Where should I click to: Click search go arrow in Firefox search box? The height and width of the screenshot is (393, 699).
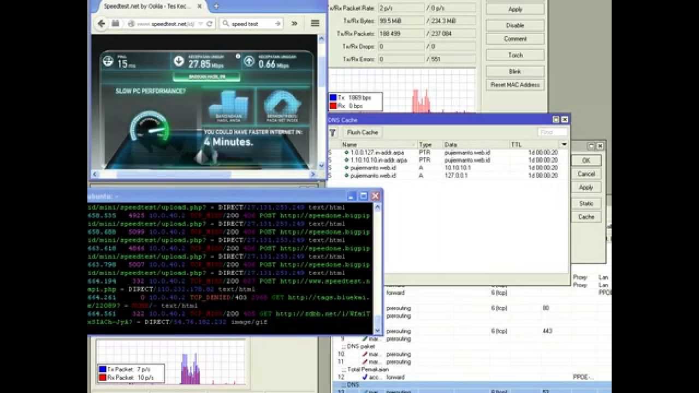tap(277, 23)
